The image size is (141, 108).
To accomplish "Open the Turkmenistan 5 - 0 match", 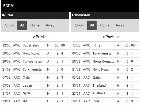I will [x=35, y=70].
